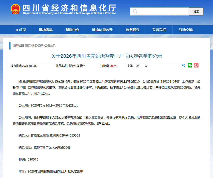The height and width of the screenshot is (178, 213).
Task: Click the national emblem logo
Action: 15,9
